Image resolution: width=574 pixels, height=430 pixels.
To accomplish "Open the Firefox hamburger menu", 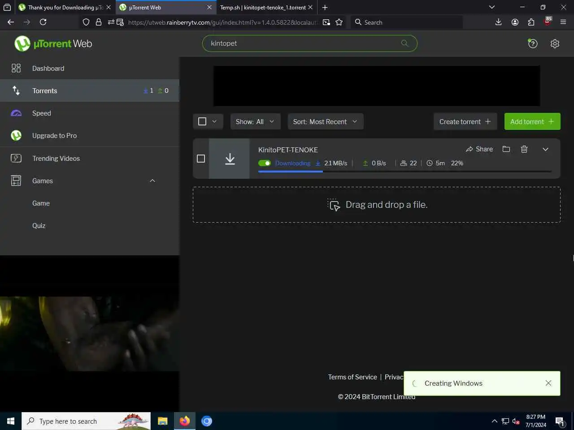I will (x=564, y=22).
